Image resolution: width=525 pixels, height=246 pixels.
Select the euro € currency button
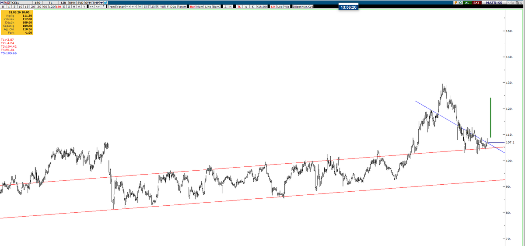coord(253,7)
